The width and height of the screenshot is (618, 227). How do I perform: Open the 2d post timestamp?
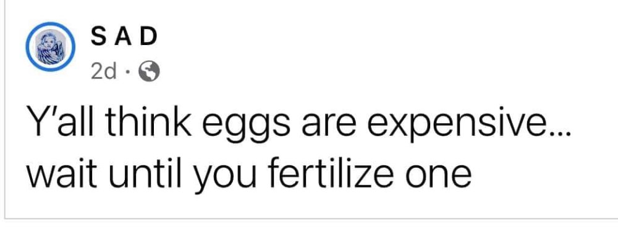[x=104, y=72]
